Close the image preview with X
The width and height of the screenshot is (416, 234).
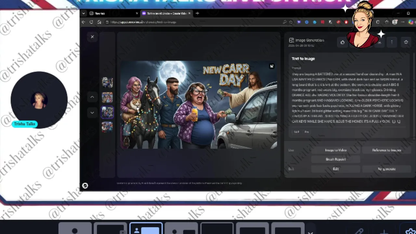pos(92,37)
